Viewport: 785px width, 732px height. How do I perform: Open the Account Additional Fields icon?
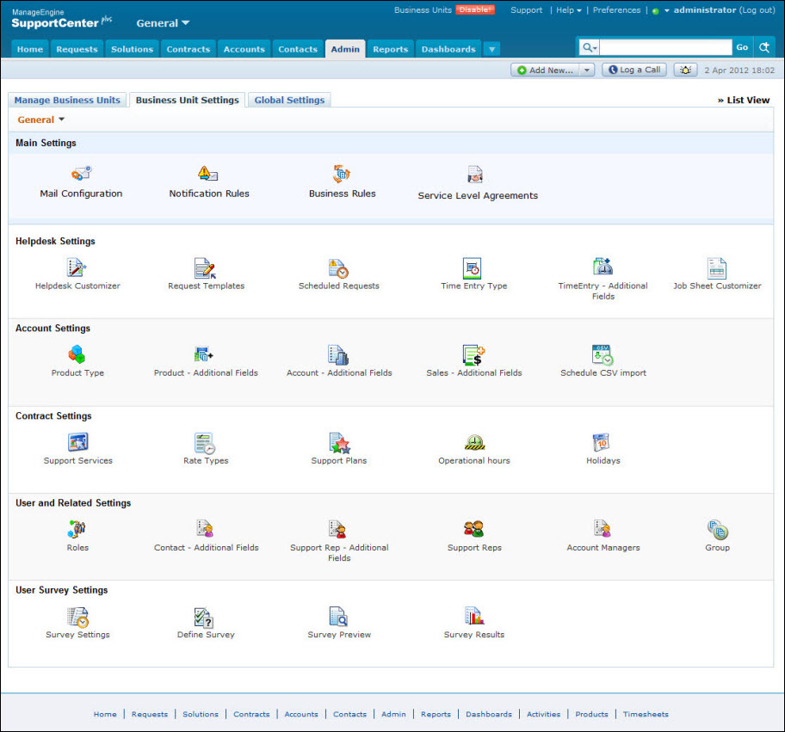[x=338, y=354]
